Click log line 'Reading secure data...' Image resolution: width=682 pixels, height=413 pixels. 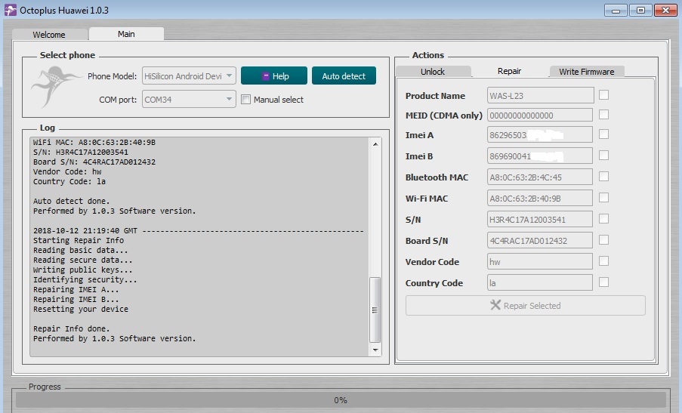coord(82,260)
